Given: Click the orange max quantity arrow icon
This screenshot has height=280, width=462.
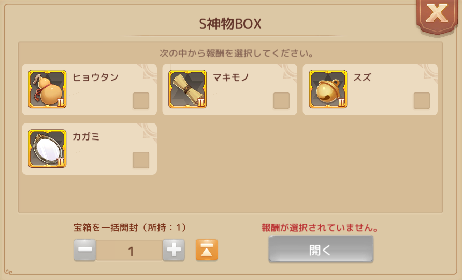Looking at the screenshot, I should [x=207, y=250].
